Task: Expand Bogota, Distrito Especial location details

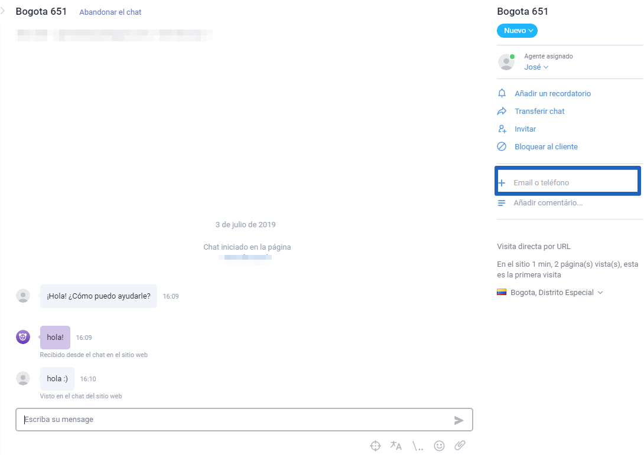Action: click(x=550, y=293)
